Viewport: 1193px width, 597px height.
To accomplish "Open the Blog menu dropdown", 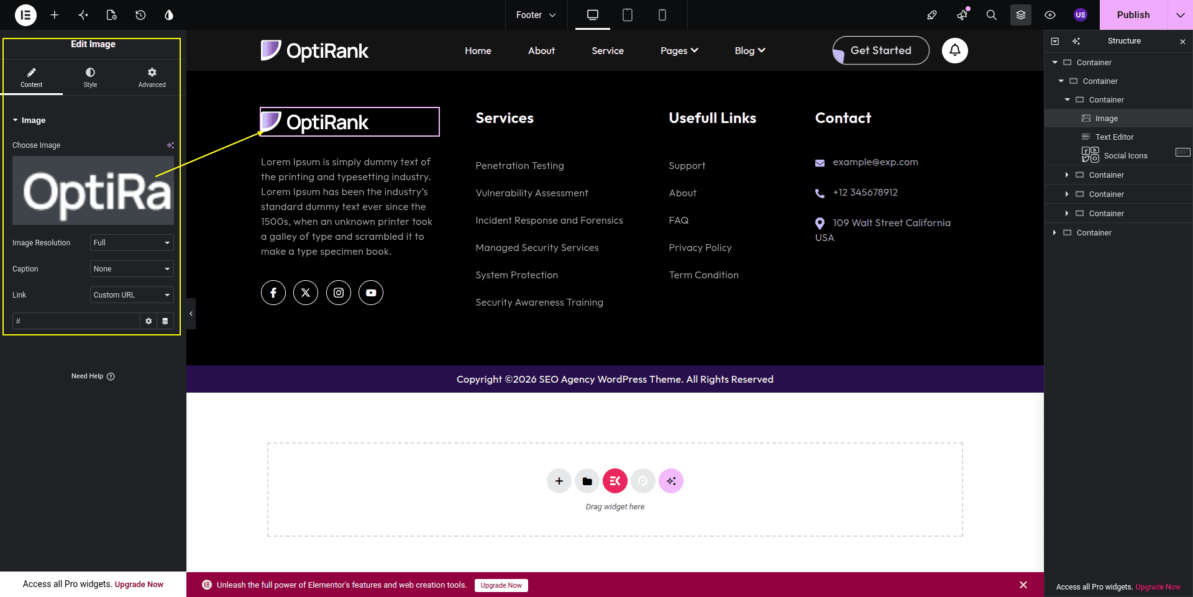I will tap(750, 51).
